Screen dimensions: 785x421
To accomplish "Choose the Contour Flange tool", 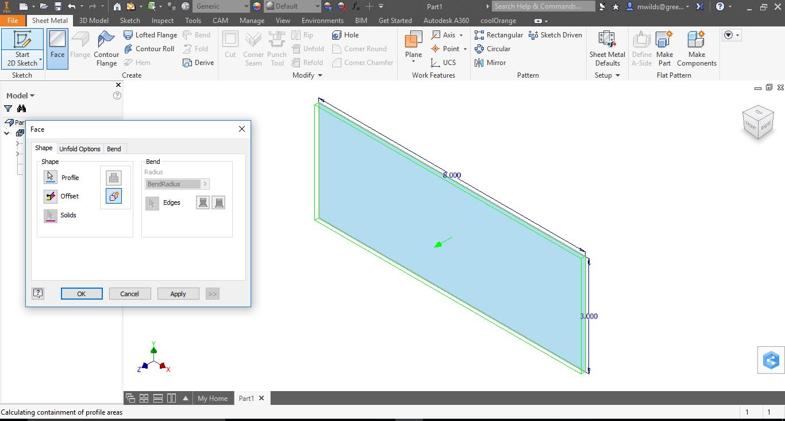I will [x=106, y=48].
